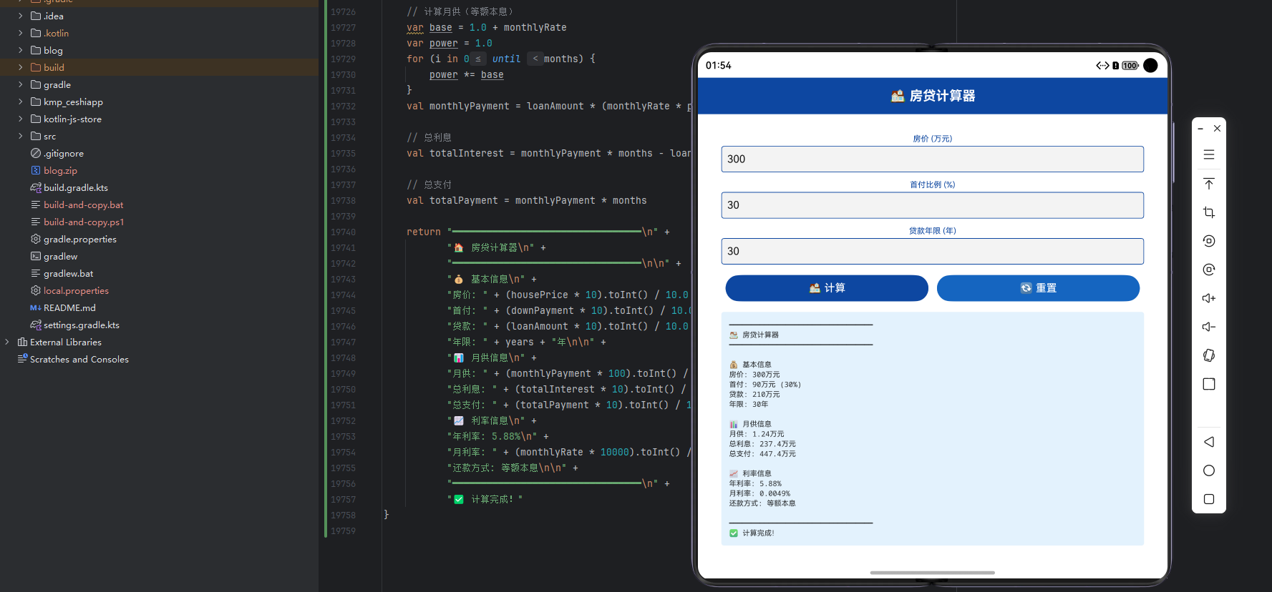1272x592 pixels.
Task: Expand the blog folder
Action: [x=21, y=51]
